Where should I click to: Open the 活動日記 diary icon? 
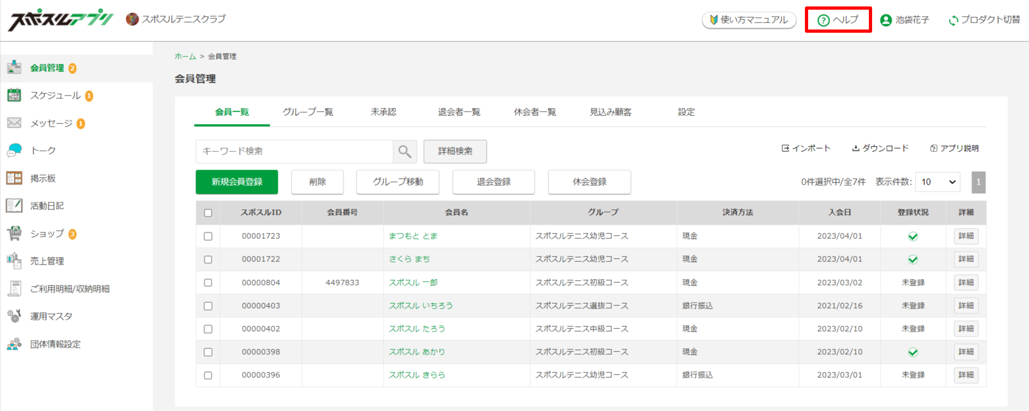pos(14,205)
